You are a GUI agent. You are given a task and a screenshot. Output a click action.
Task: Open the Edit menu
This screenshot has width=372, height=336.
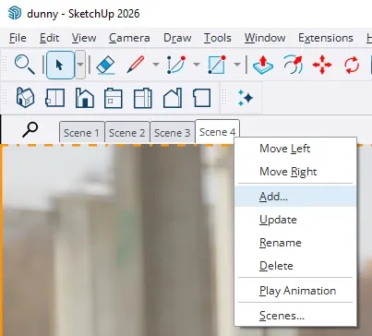(49, 38)
